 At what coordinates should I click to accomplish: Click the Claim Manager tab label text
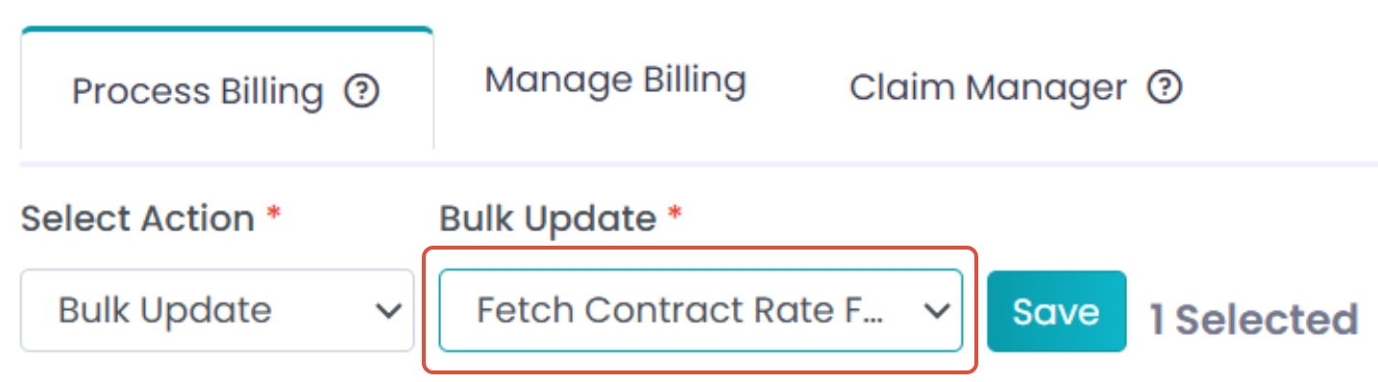pos(988,87)
